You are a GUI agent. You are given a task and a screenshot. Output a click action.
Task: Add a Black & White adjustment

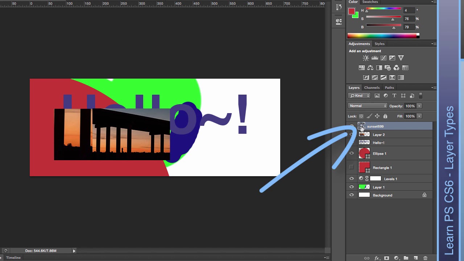coord(379,68)
